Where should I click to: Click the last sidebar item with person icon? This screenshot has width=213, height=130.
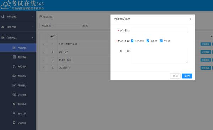coord(18,123)
